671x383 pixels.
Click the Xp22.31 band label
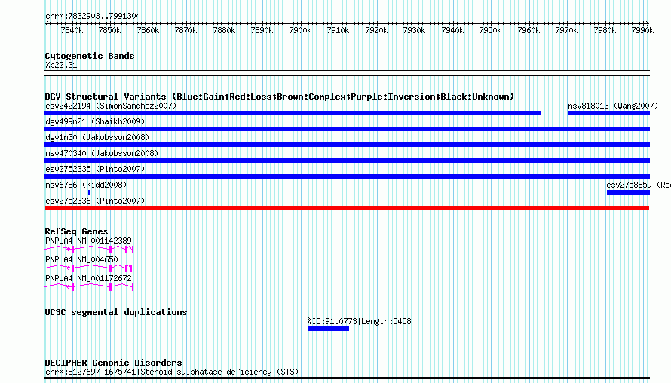click(x=61, y=65)
